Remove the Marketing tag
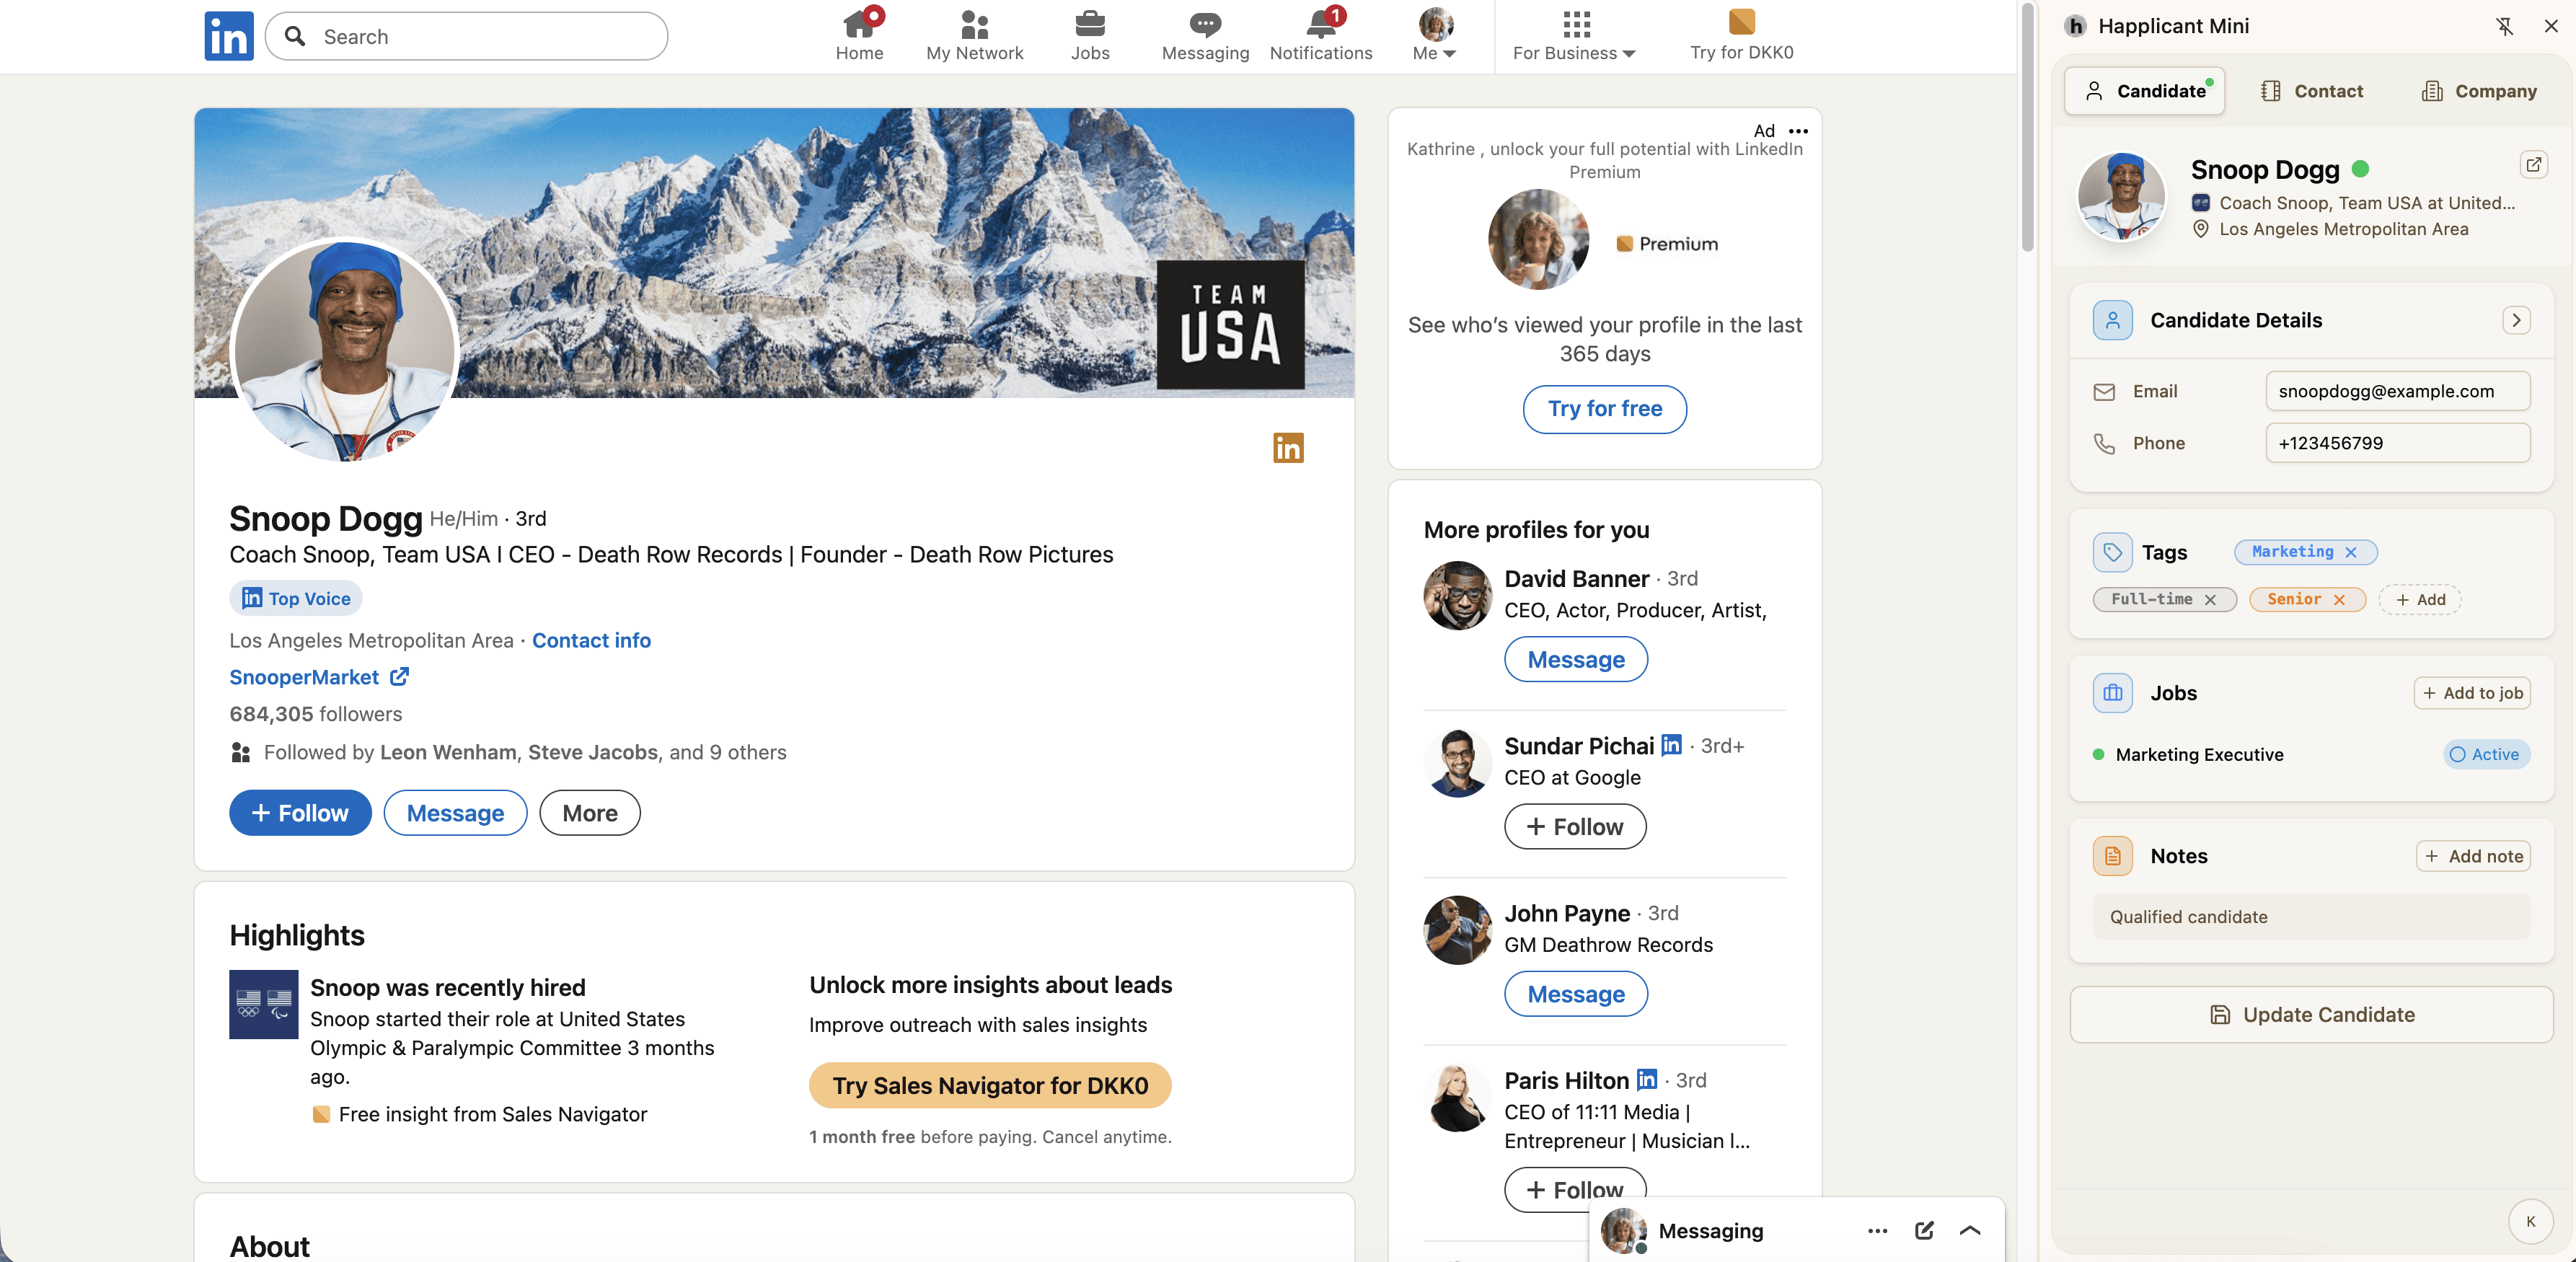Screen dimensions: 2576x1262 [2352, 552]
